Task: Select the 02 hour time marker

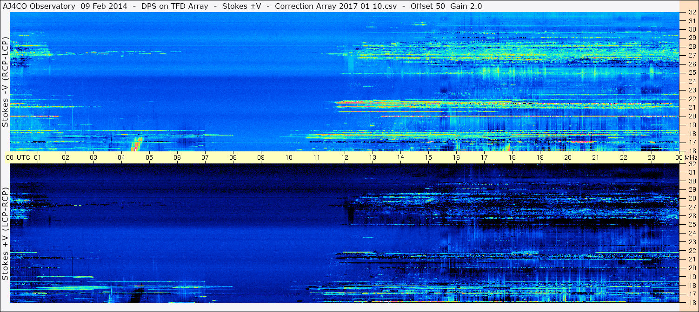Action: click(66, 157)
